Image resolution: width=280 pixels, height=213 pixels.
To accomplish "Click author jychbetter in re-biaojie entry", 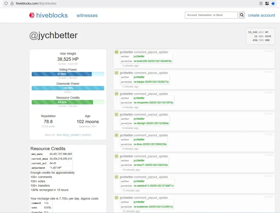I will 139,77.
